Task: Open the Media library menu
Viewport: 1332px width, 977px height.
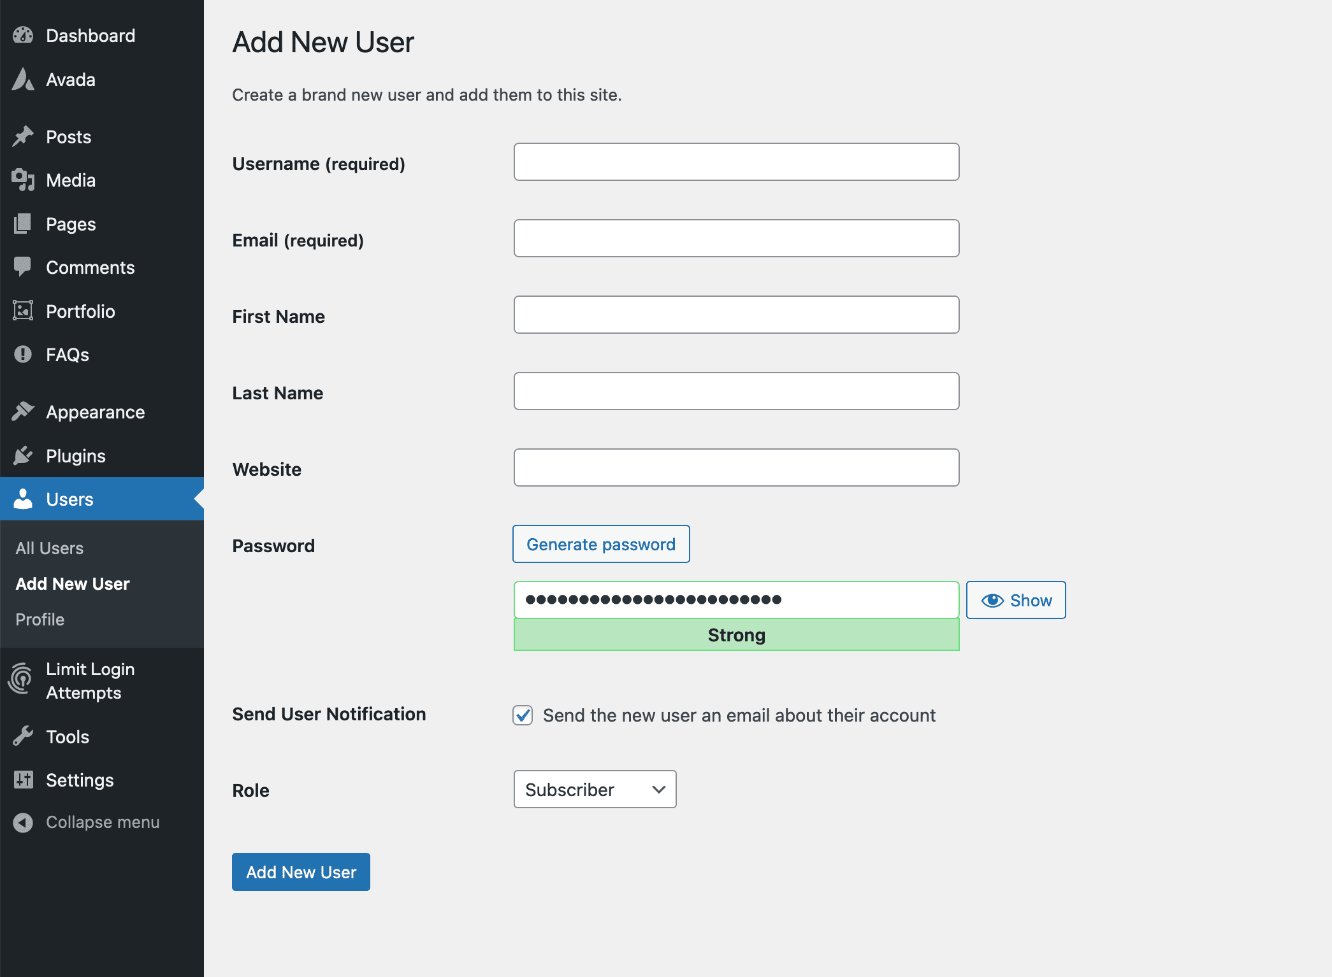Action: (x=102, y=180)
